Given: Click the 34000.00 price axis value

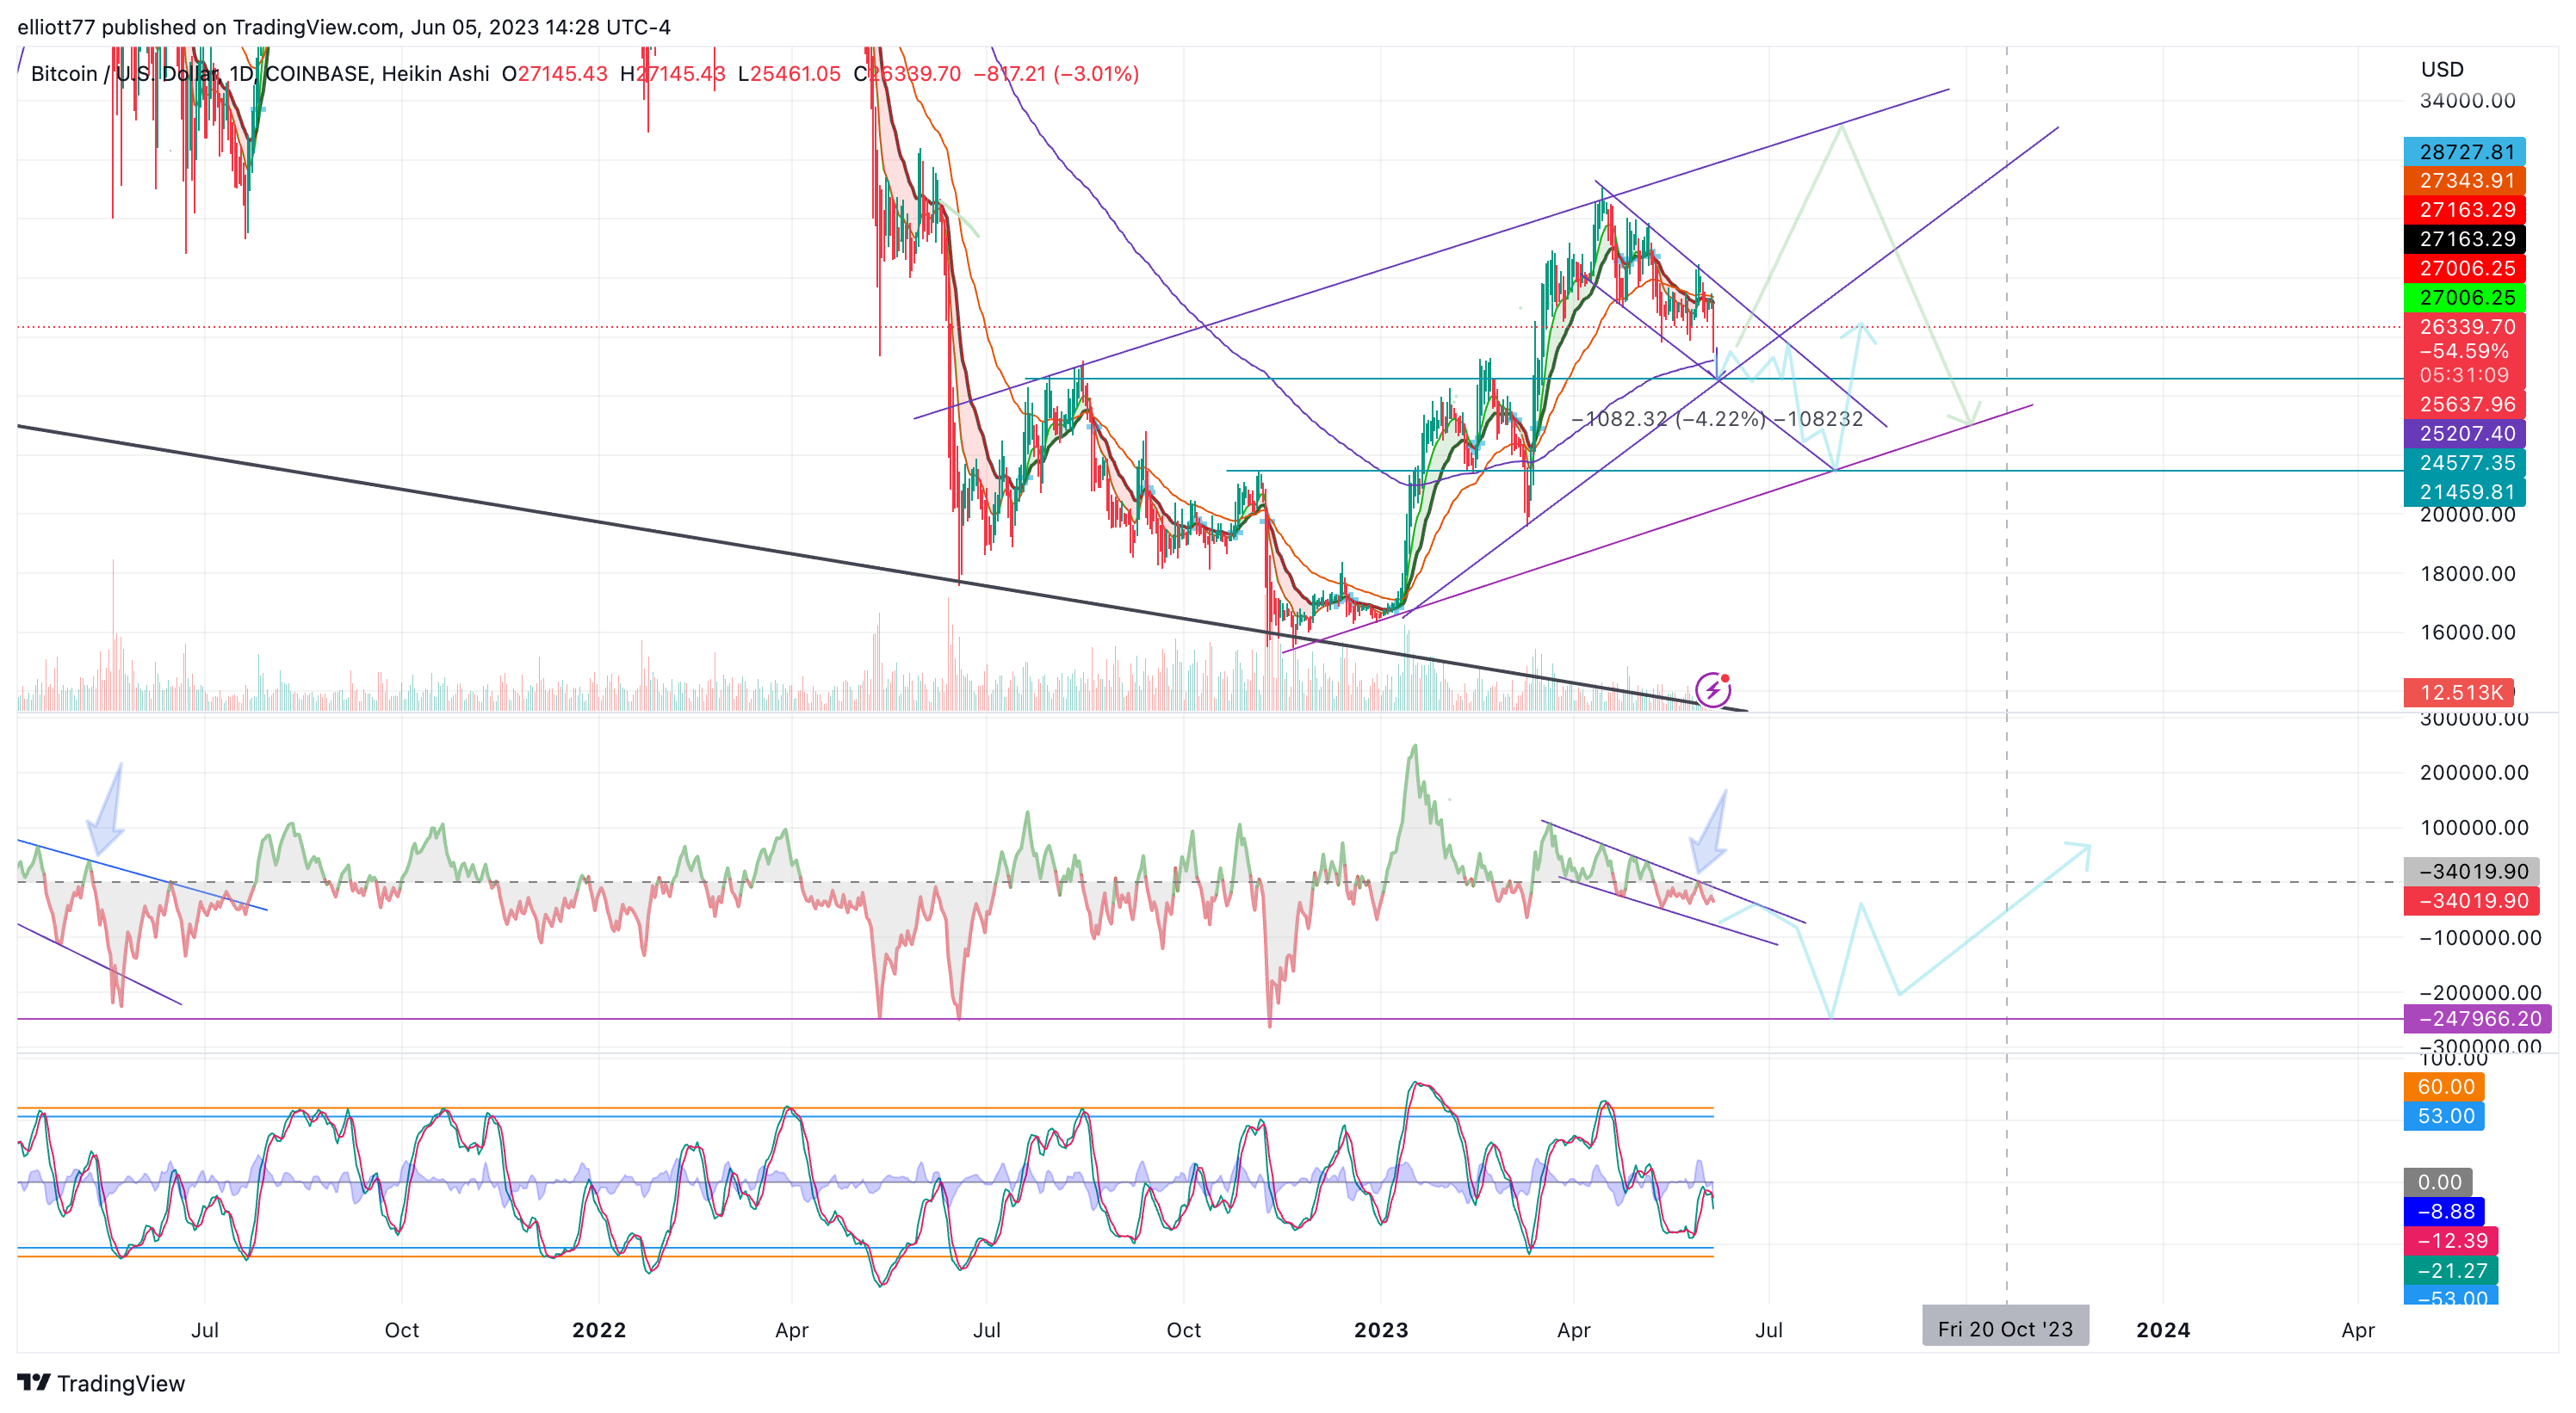Looking at the screenshot, I should coord(2467,101).
